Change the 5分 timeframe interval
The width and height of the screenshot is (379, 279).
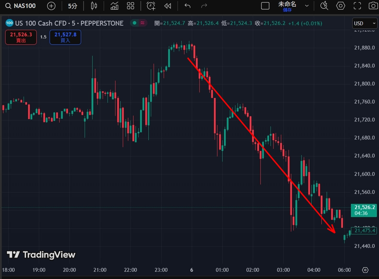click(72, 6)
